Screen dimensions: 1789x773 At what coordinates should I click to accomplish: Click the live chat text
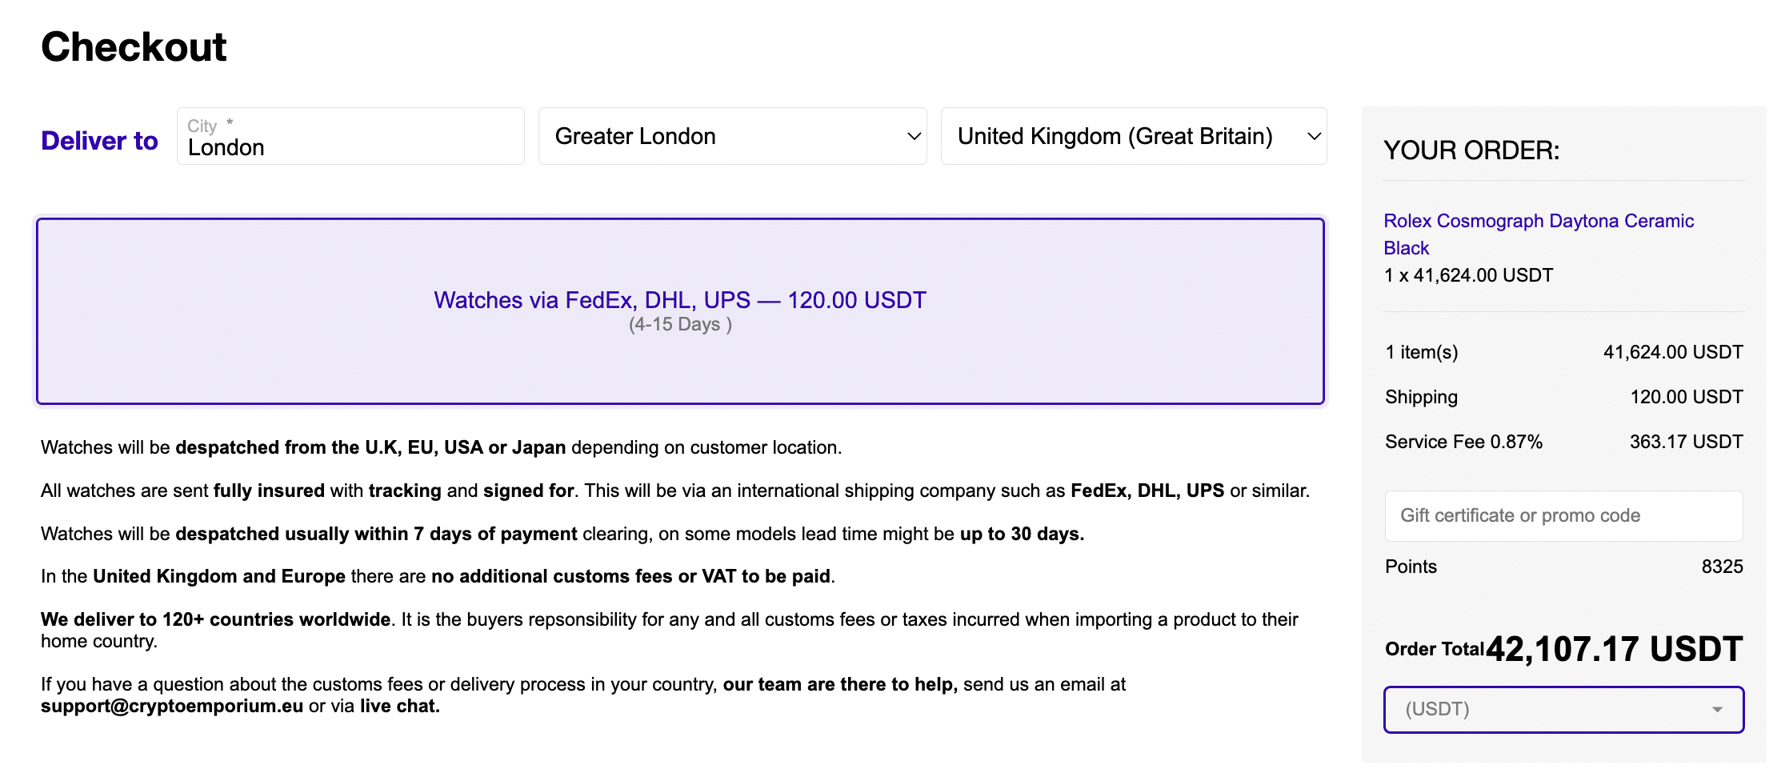pyautogui.click(x=399, y=707)
